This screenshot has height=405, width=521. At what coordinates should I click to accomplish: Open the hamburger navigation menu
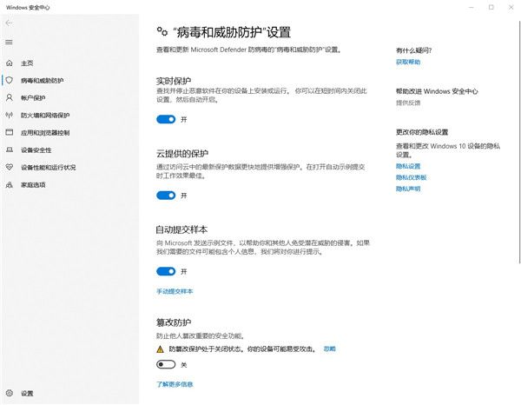9,43
